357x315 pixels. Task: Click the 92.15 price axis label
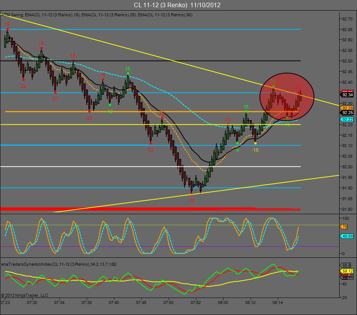coord(348,135)
